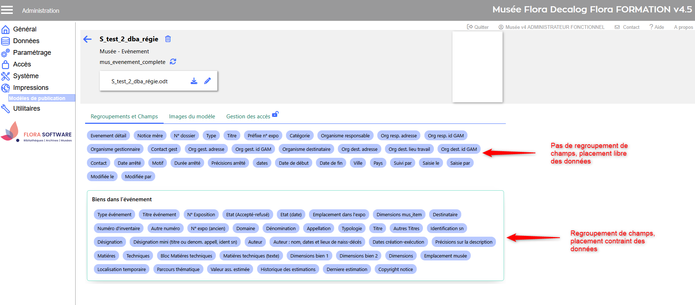Screen dimensions: 695x305
Task: Click the blank model preview thumbnail
Action: [x=477, y=66]
